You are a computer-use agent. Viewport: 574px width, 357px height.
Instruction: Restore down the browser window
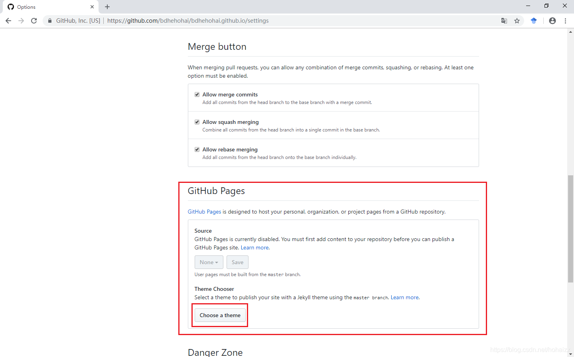pos(546,6)
